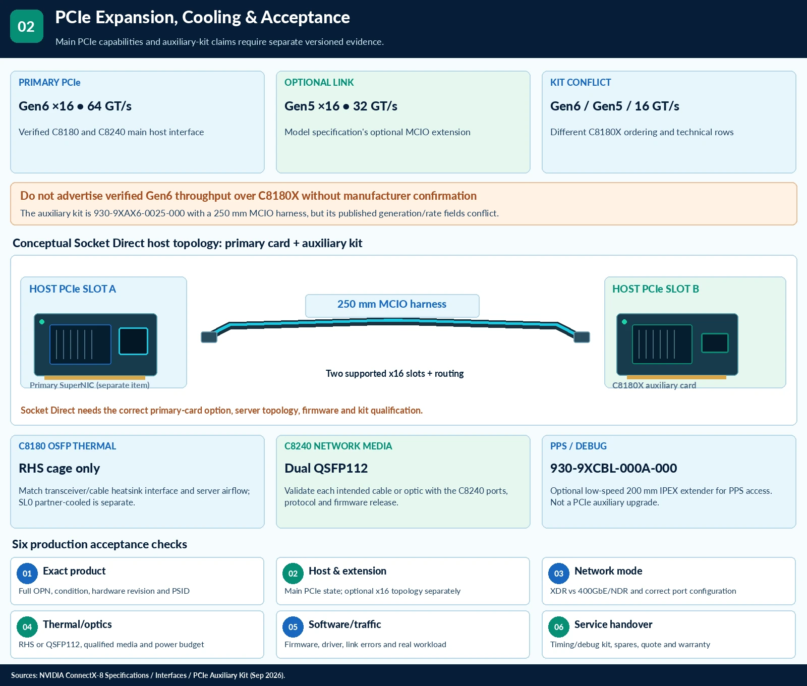Click the 930-9XAX6-0025-000 auxiliary kit sentence
The height and width of the screenshot is (686, 807).
(259, 213)
